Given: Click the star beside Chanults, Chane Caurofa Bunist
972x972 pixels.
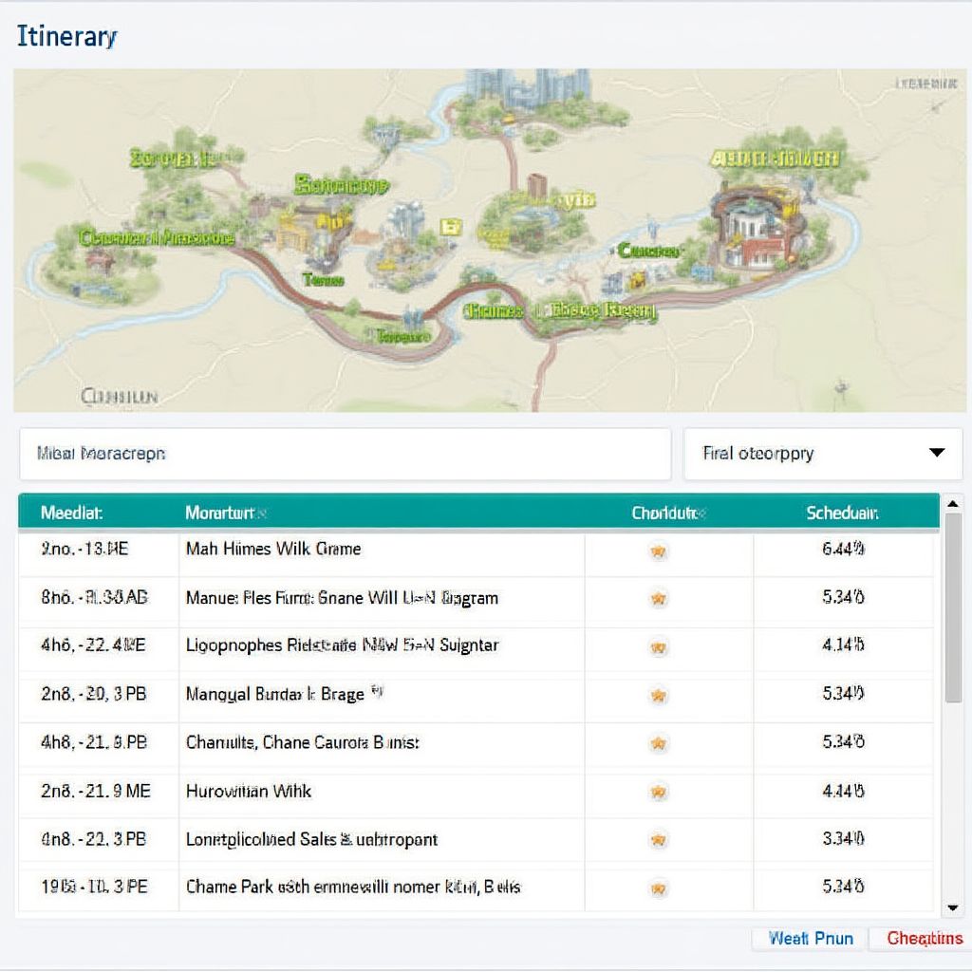Looking at the screenshot, I should pyautogui.click(x=656, y=743).
